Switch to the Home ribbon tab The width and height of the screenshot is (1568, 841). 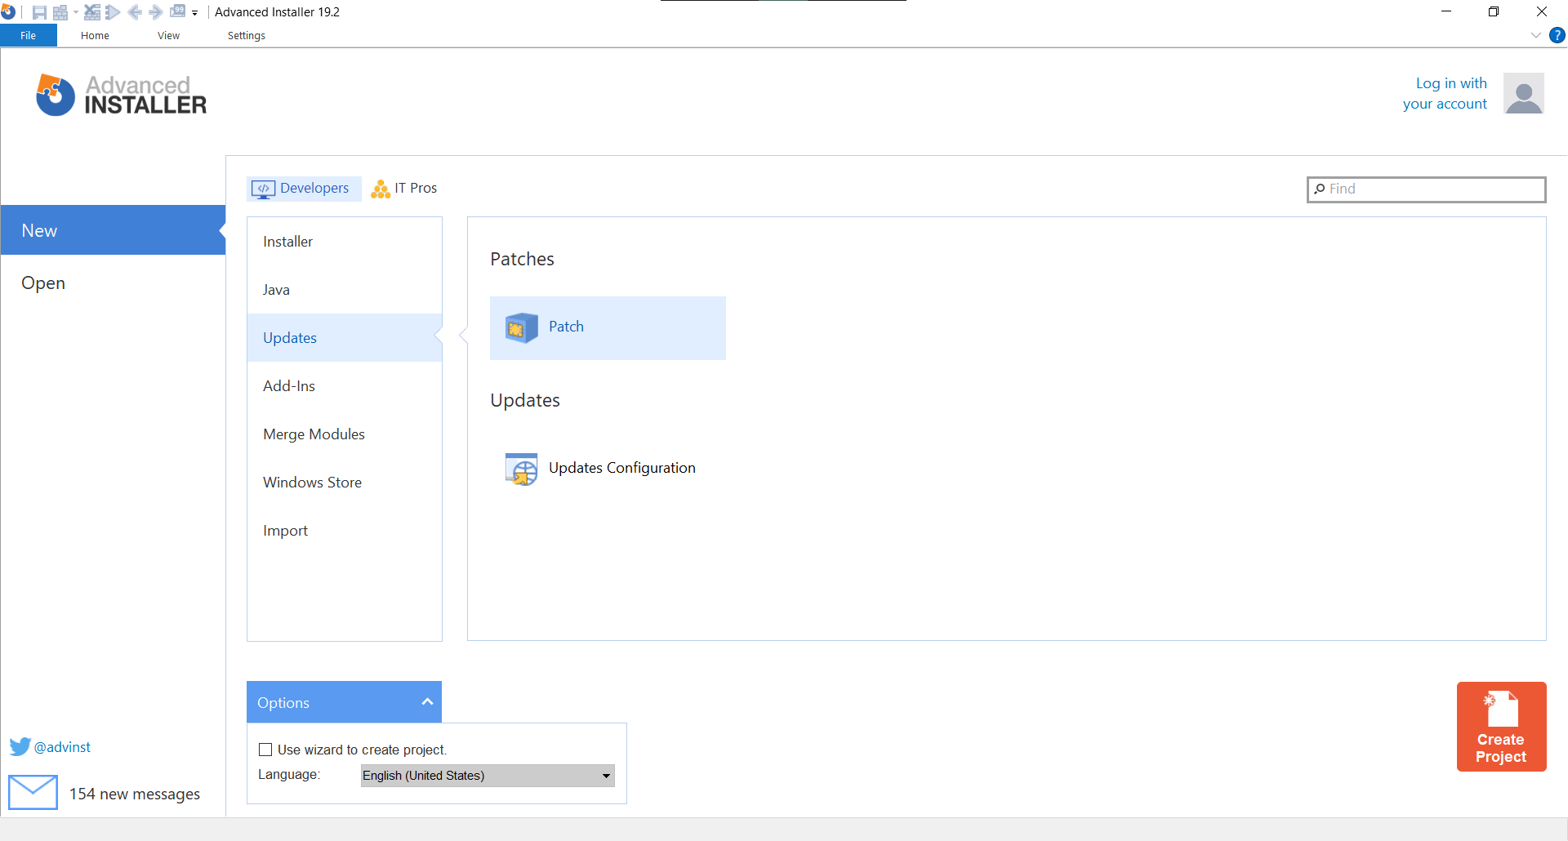click(x=95, y=35)
